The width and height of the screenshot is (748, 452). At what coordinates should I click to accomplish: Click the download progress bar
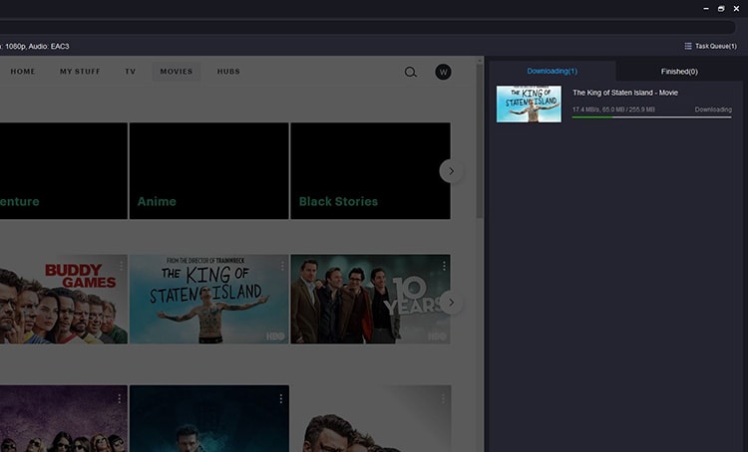651,117
